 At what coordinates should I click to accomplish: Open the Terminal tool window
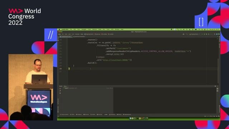tap(86, 115)
